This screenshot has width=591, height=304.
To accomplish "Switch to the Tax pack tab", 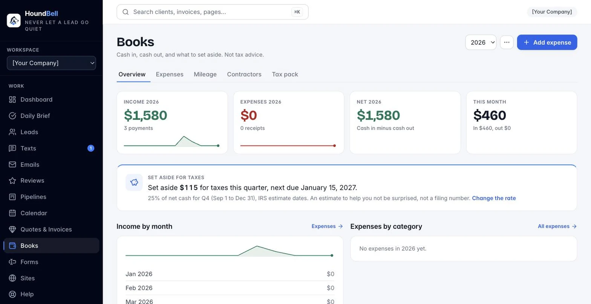I will coord(285,74).
